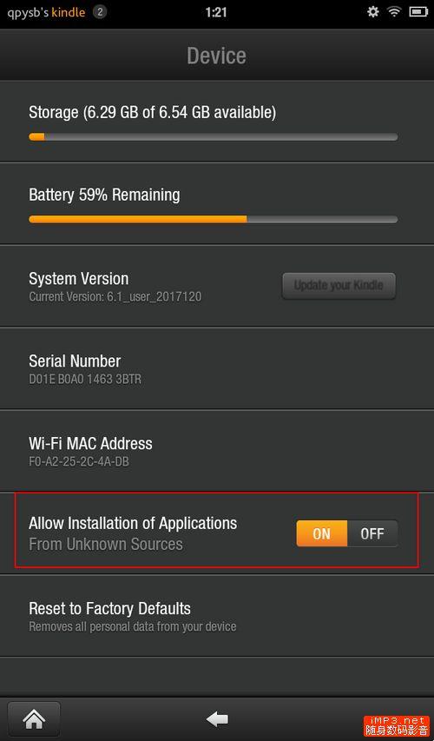434x741 pixels.
Task: Click the Update your Kindle button
Action: point(339,286)
